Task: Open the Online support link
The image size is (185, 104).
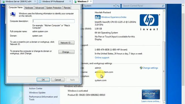Action: (102, 58)
